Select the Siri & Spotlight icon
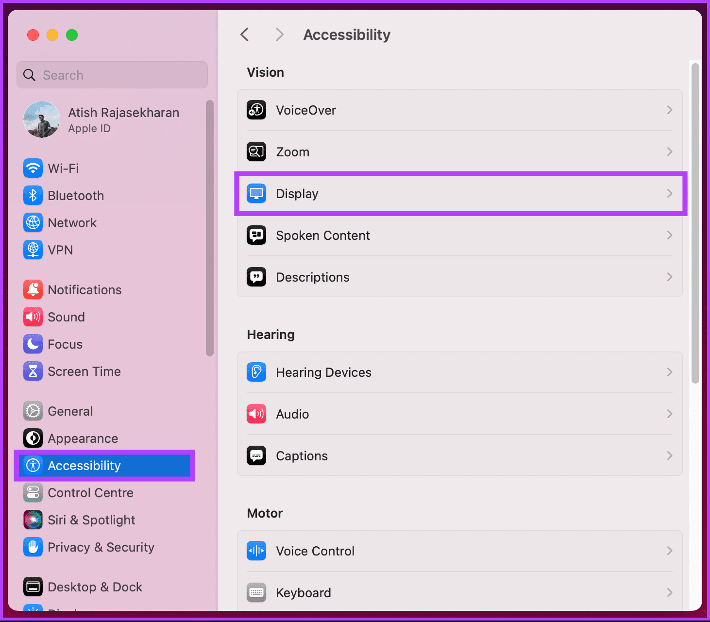 coord(33,520)
